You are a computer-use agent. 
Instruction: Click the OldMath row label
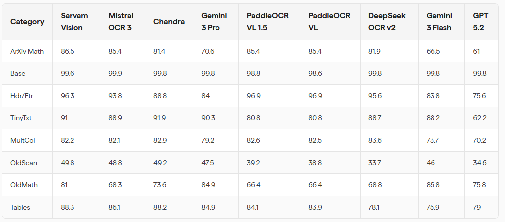[24, 185]
